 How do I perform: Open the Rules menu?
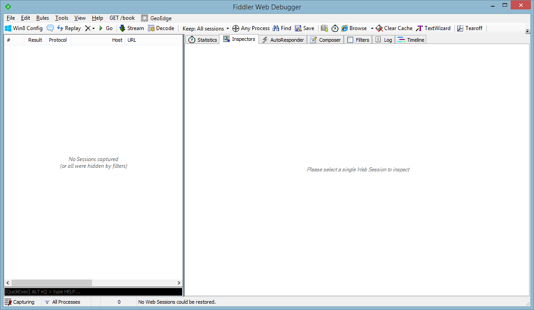[43, 18]
